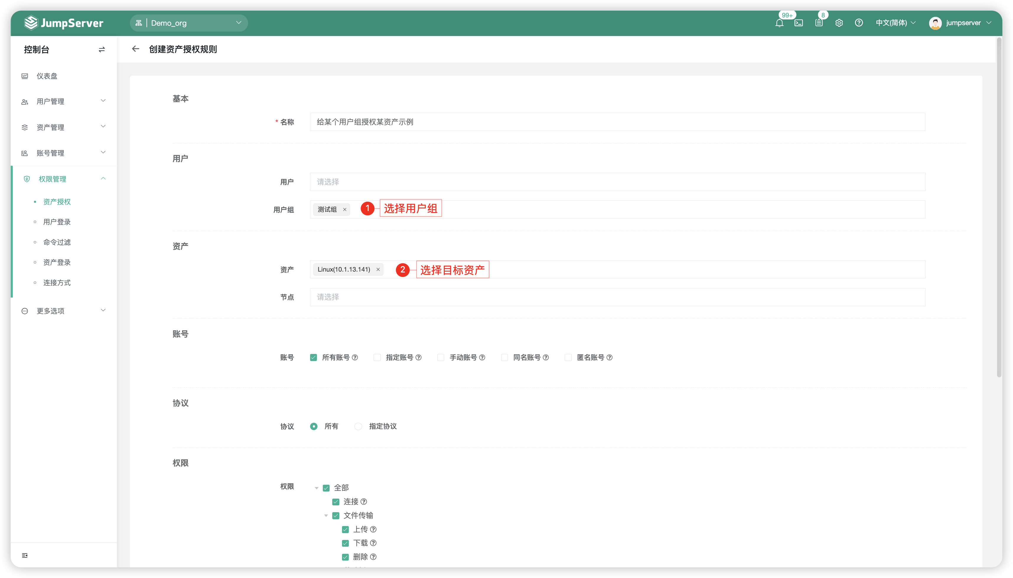
Task: Open 用户登录 submenu item
Action: pos(57,222)
